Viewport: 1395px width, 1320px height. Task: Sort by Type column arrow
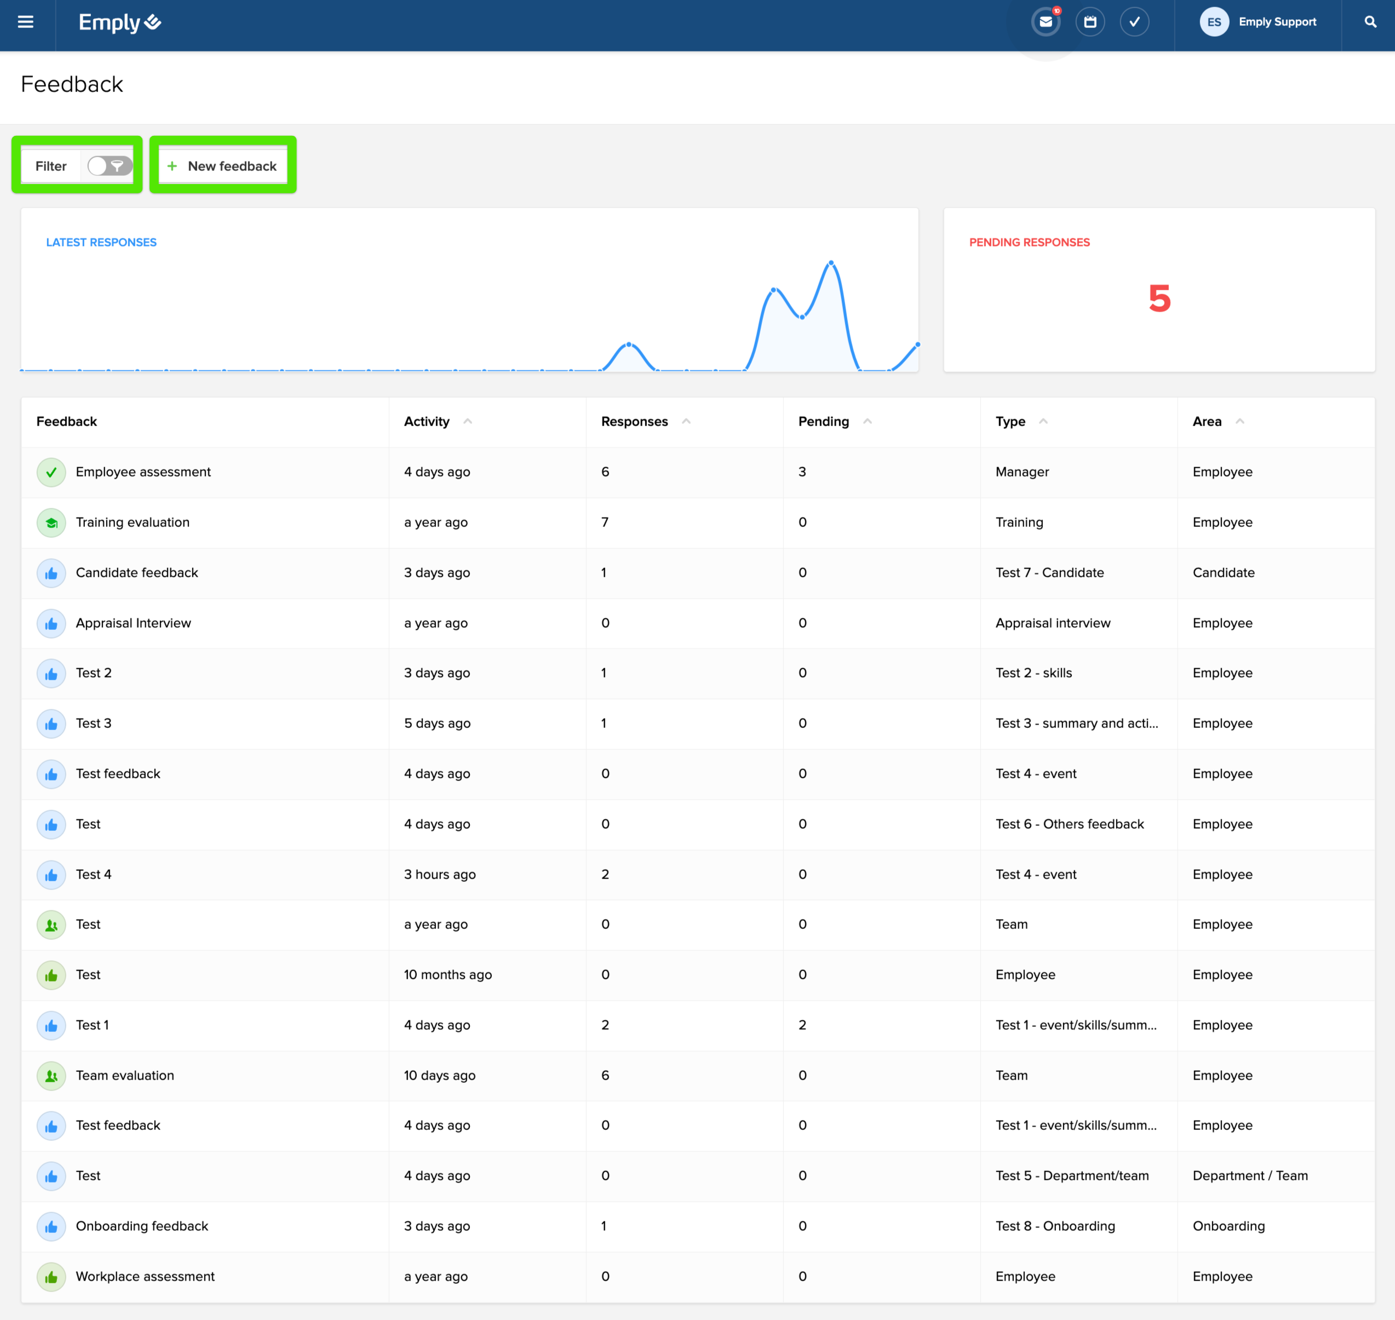[x=1043, y=422]
